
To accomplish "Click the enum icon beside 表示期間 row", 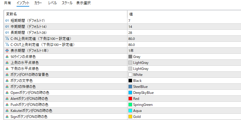I will (x=7, y=50).
